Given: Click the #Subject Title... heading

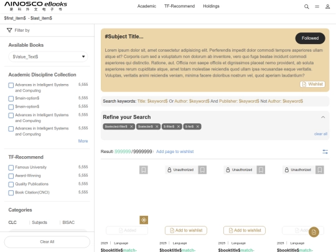Looking at the screenshot, I should click(x=124, y=37).
